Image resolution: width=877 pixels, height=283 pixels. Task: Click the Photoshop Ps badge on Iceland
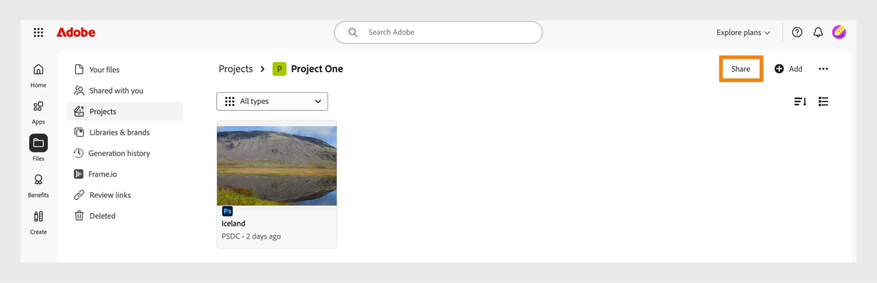coord(227,211)
